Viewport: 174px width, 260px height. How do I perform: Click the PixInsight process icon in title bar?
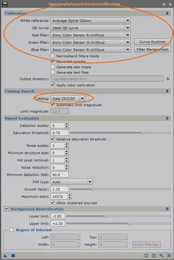coord(5,4)
